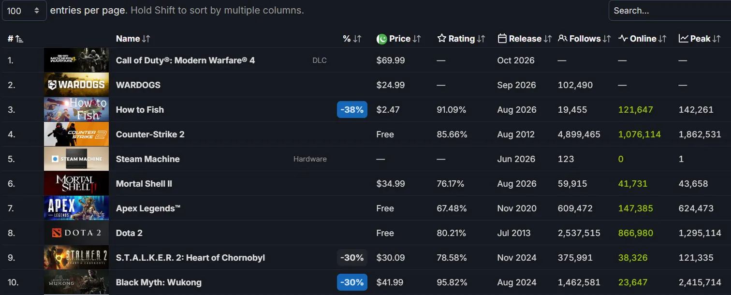
Task: Click the 85.66% rating value
Action: [452, 134]
